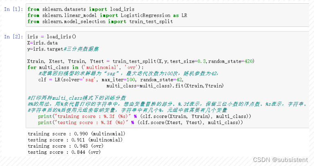The image size is (314, 166).
Task: Click the test_size=0.3 parameter
Action: click(x=188, y=61)
